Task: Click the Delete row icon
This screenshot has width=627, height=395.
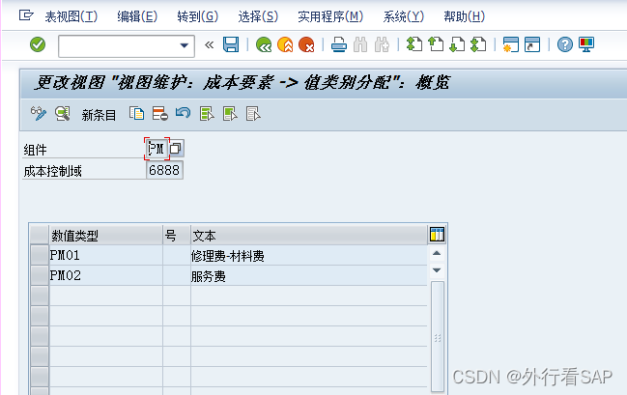Action: tap(160, 114)
